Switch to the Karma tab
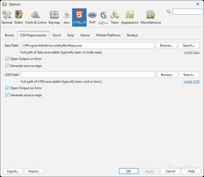The height and width of the screenshot is (177, 204). click(85, 35)
